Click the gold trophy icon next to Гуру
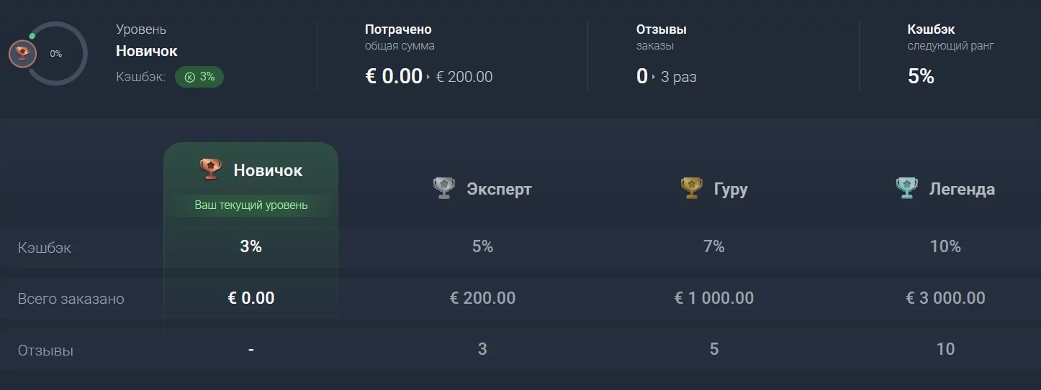Screen dimensions: 1041x390 pyautogui.click(x=691, y=189)
